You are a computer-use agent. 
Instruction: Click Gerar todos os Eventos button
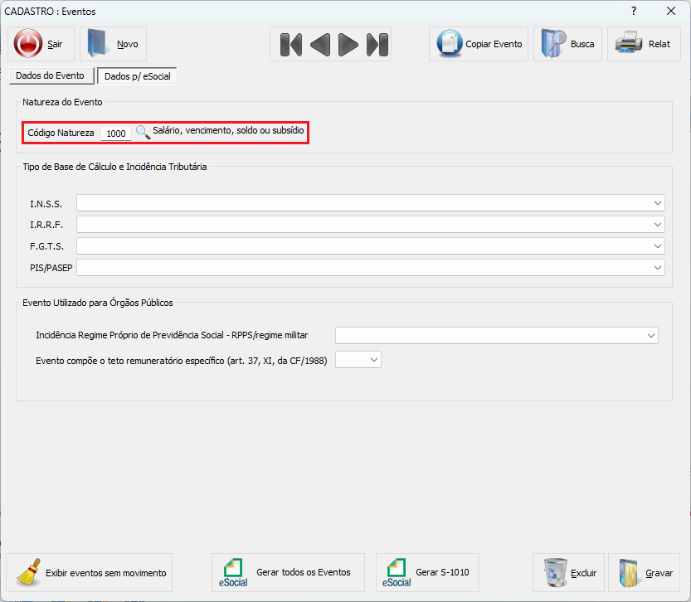(288, 572)
